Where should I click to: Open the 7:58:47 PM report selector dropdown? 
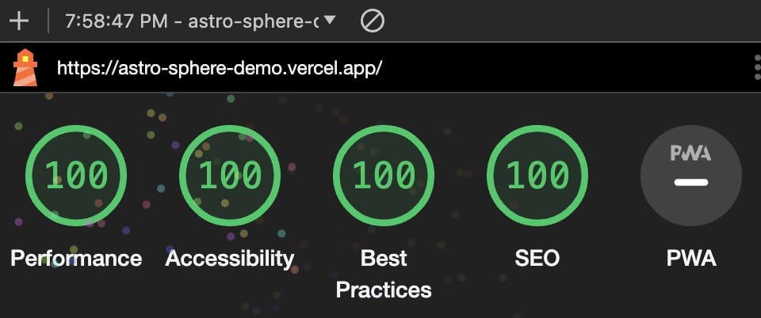[x=201, y=21]
